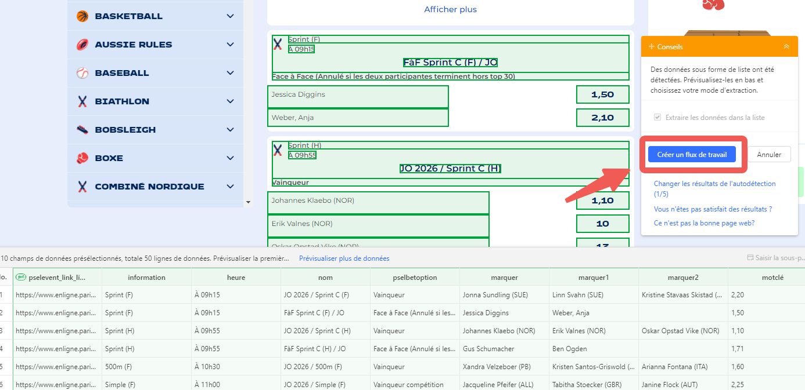
Task: Click the Créer un flux de travail button
Action: pos(692,154)
